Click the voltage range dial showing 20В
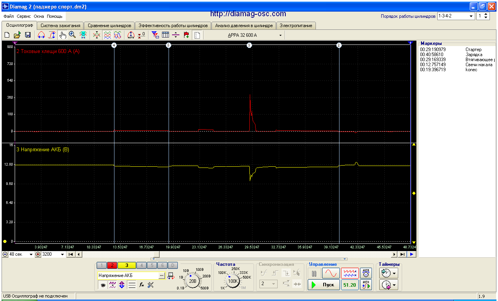The image size is (498, 301). [x=193, y=281]
